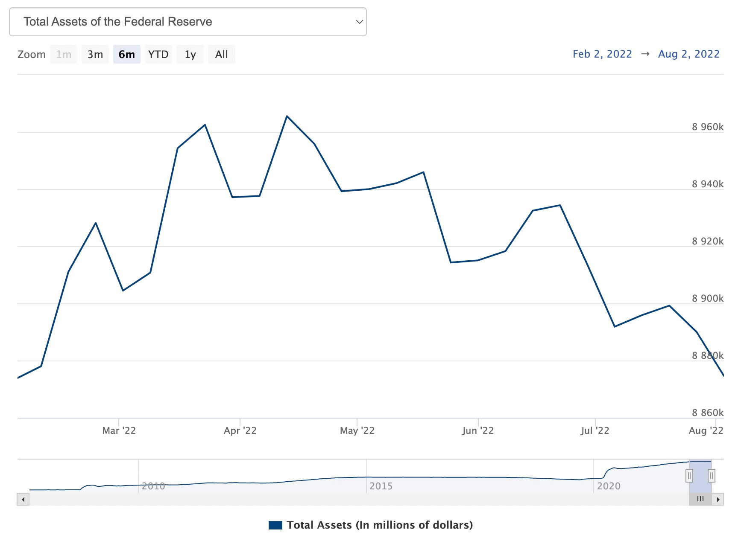The width and height of the screenshot is (744, 541).
Task: Select the 6m zoom range
Action: (x=127, y=54)
